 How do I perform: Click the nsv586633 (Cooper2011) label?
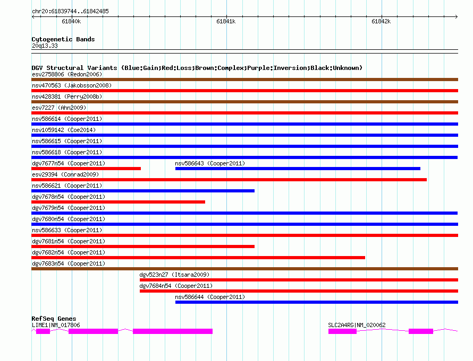(67, 230)
